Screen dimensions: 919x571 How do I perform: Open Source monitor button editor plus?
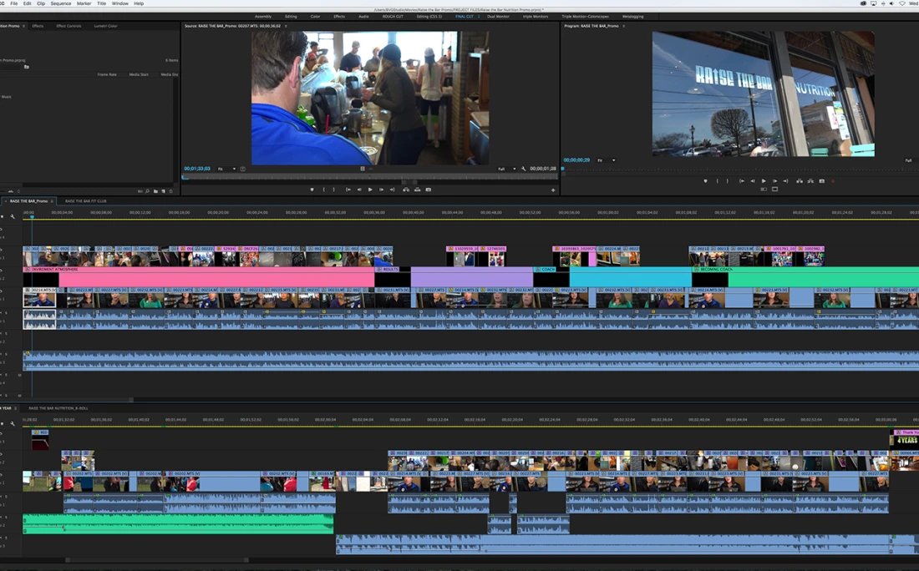[553, 190]
